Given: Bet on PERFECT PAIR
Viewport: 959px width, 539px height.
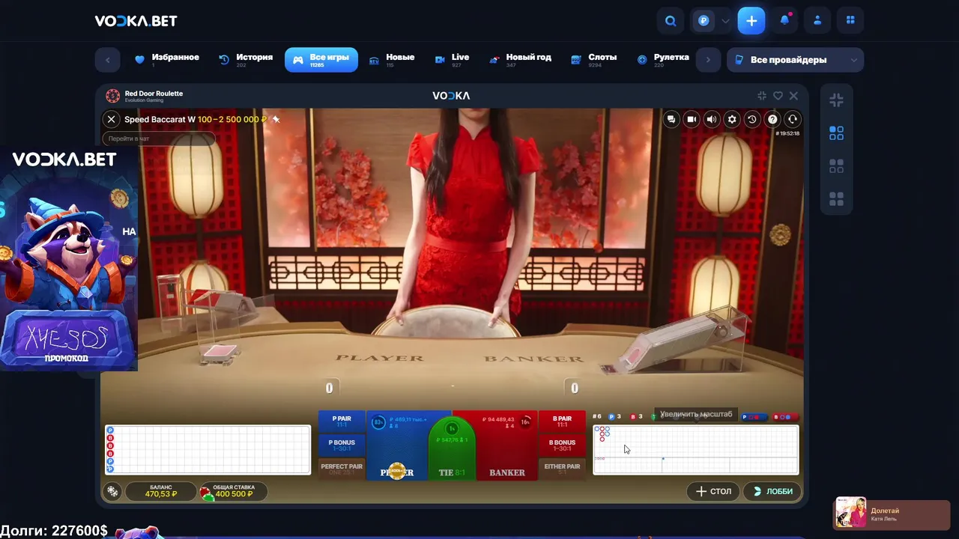Looking at the screenshot, I should click(342, 469).
